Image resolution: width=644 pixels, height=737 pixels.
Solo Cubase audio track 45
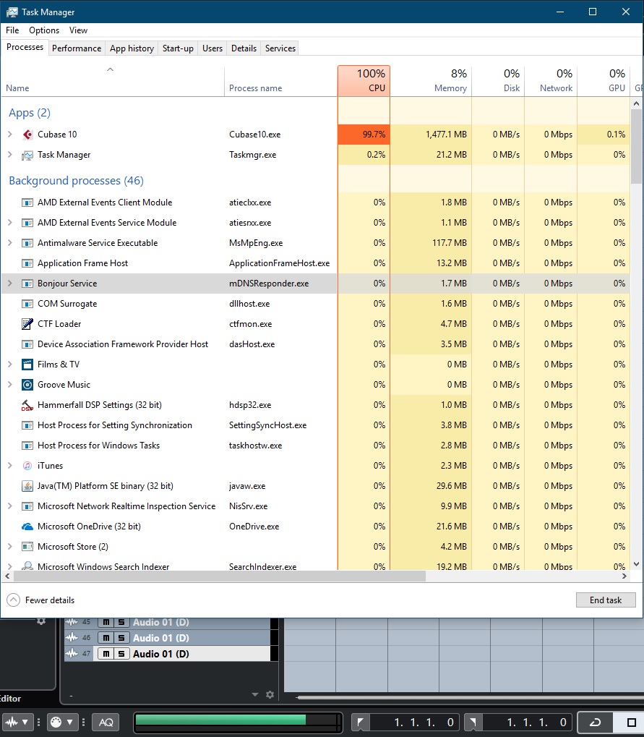click(121, 622)
